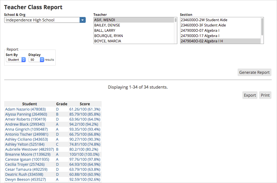277x183 pixels.
Task: Sort by the Student column header
Action: click(x=29, y=104)
